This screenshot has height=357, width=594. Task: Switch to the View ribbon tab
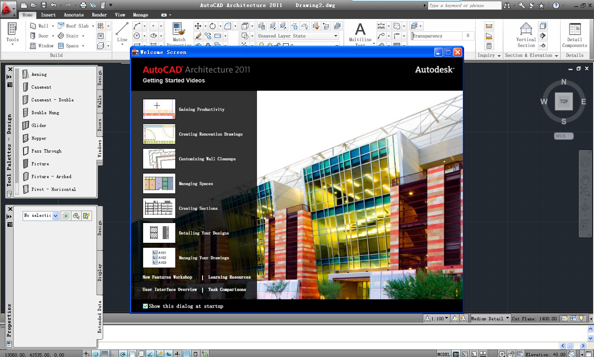(120, 15)
